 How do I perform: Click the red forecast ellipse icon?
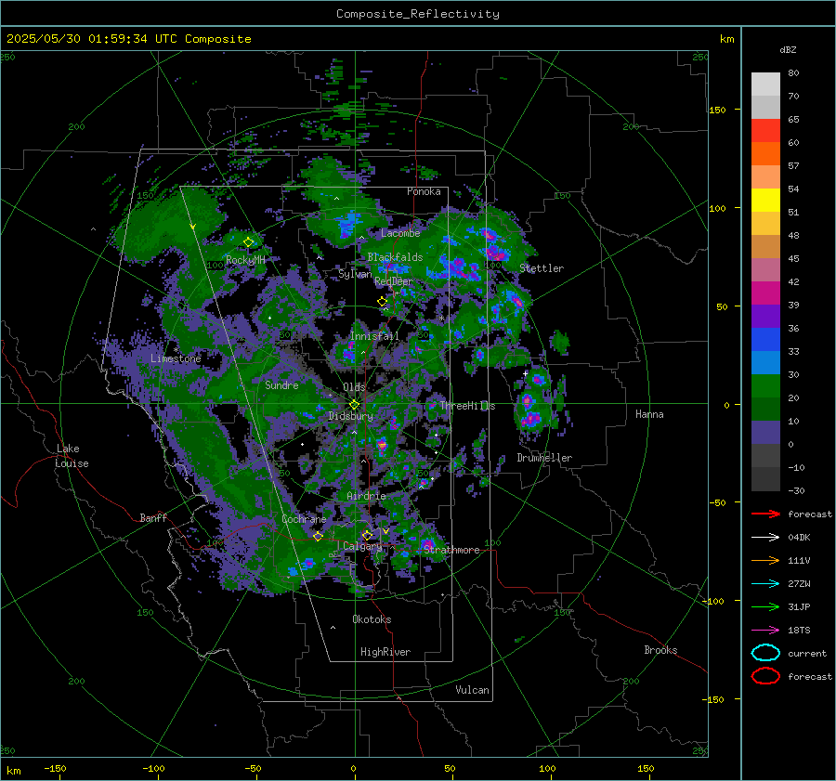[765, 676]
